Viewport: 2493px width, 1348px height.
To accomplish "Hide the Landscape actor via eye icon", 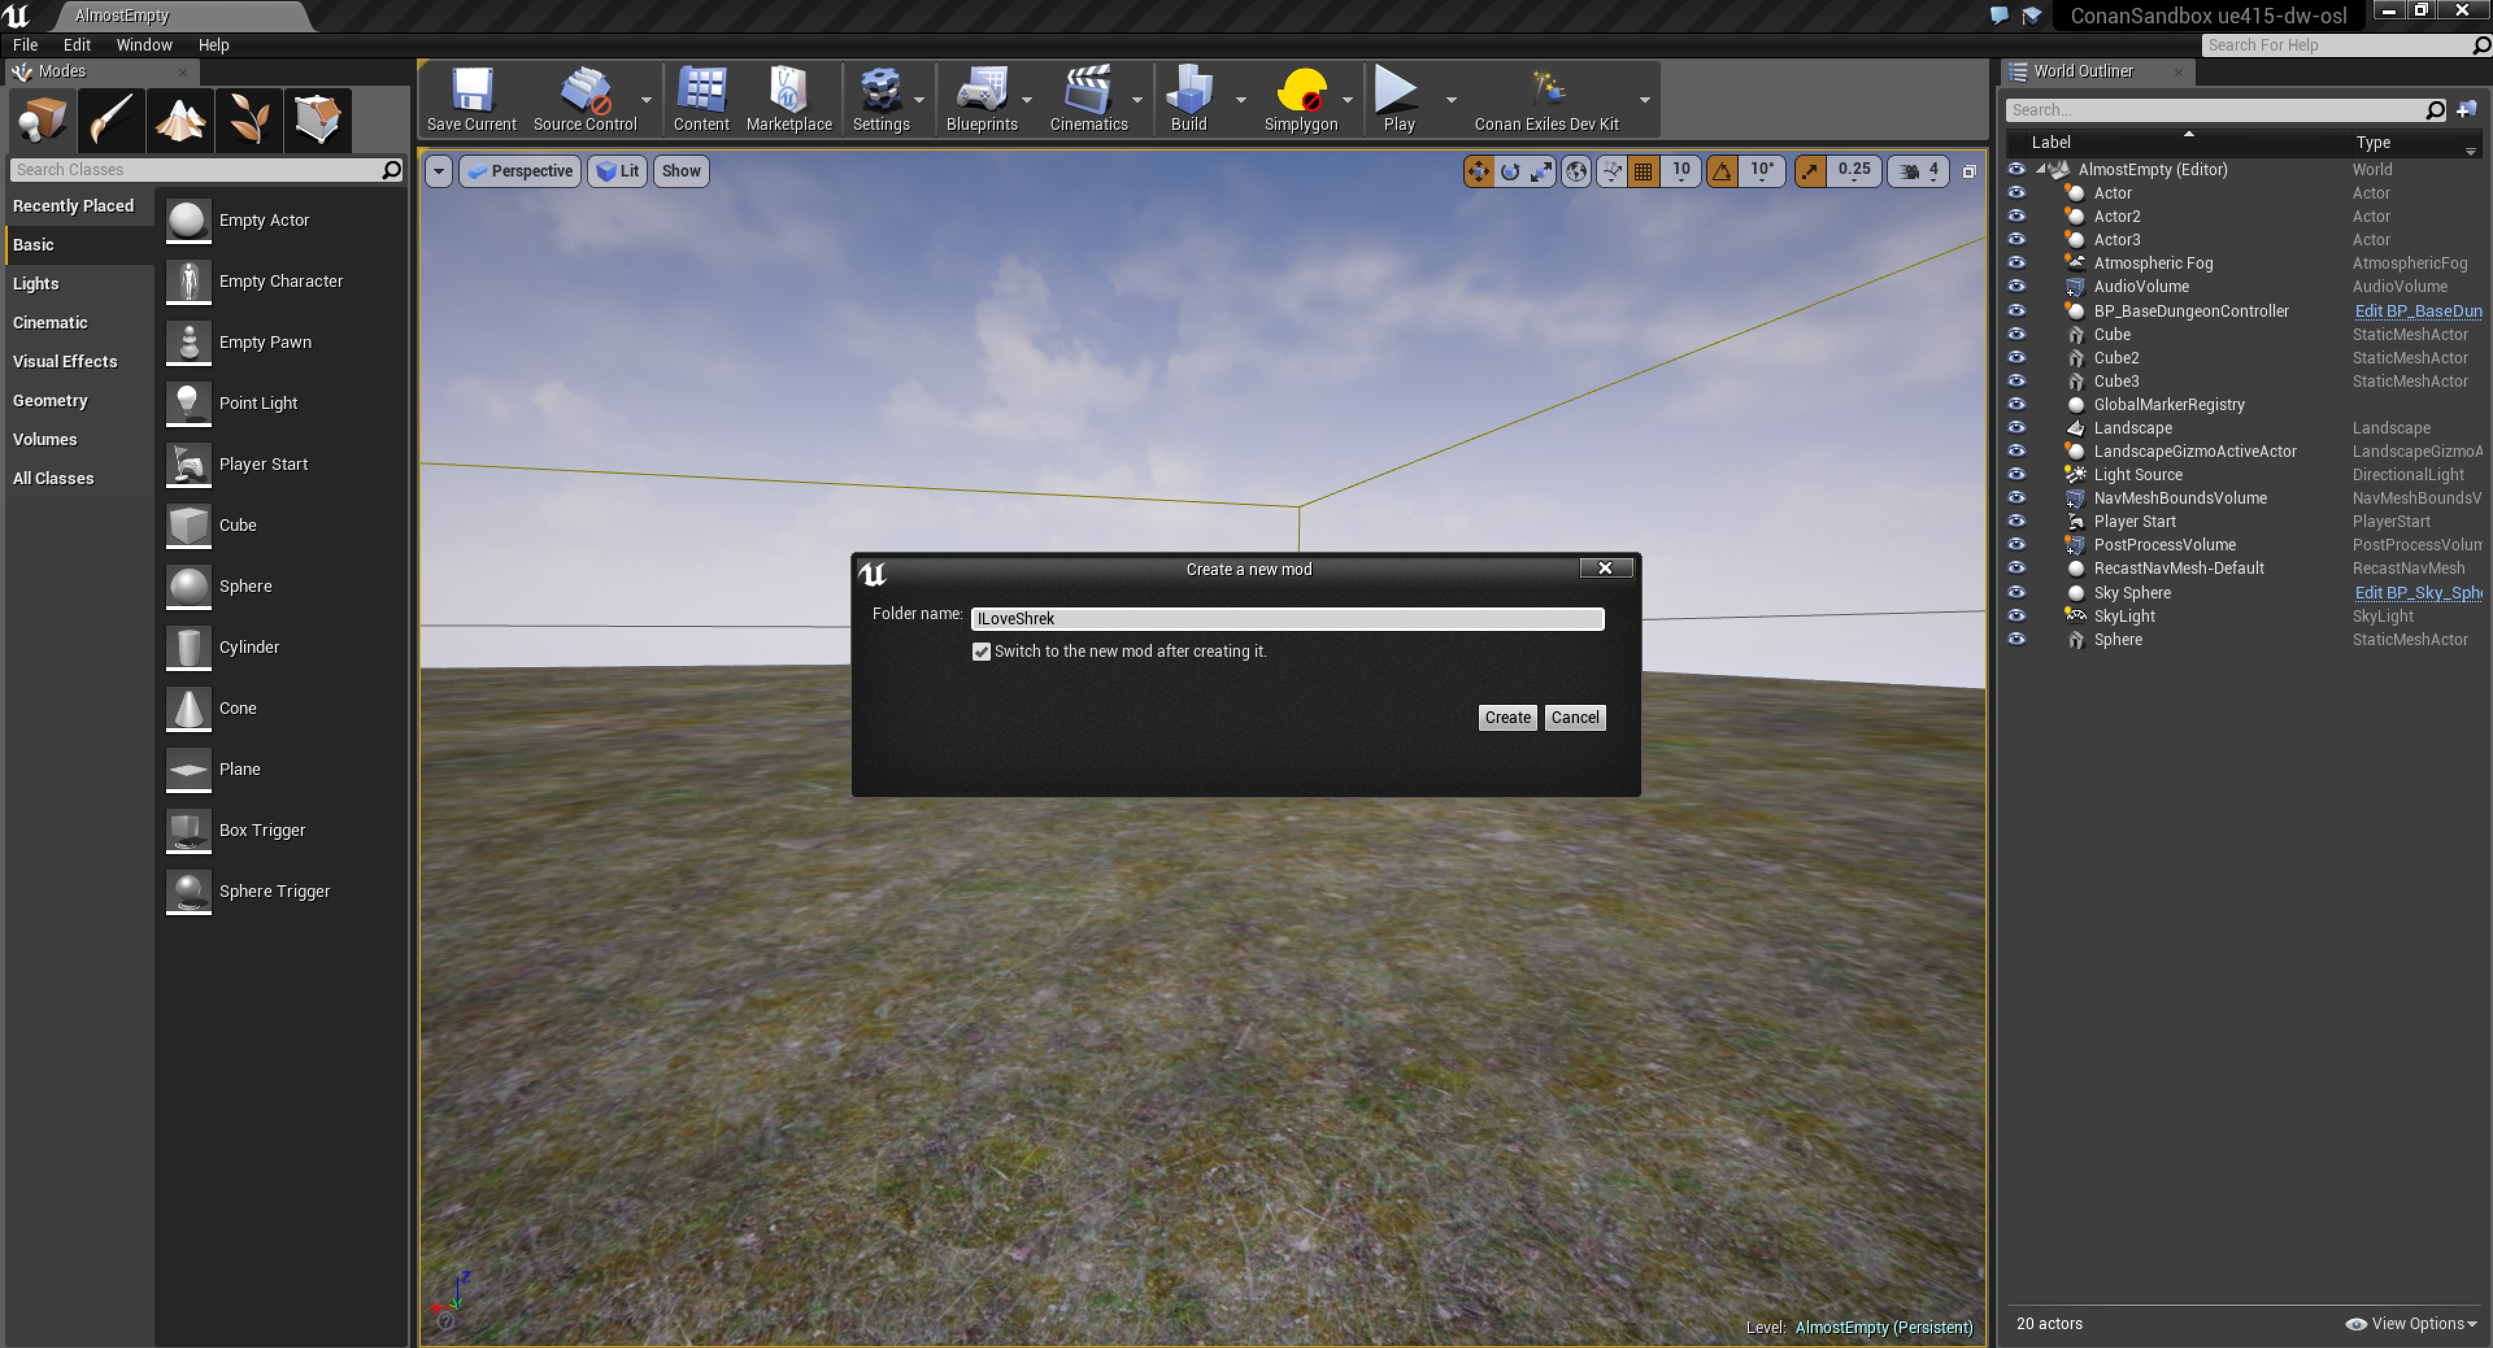I will pos(2016,428).
